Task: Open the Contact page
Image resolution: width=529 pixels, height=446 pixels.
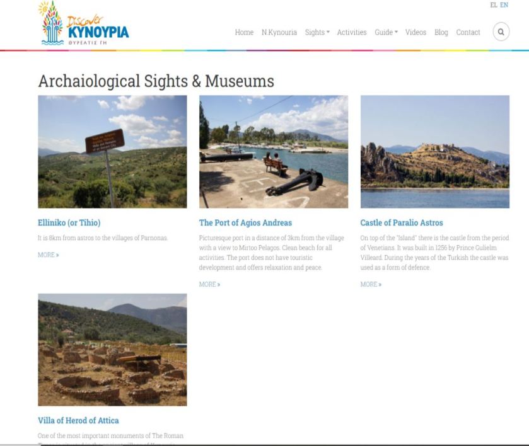Action: (468, 32)
